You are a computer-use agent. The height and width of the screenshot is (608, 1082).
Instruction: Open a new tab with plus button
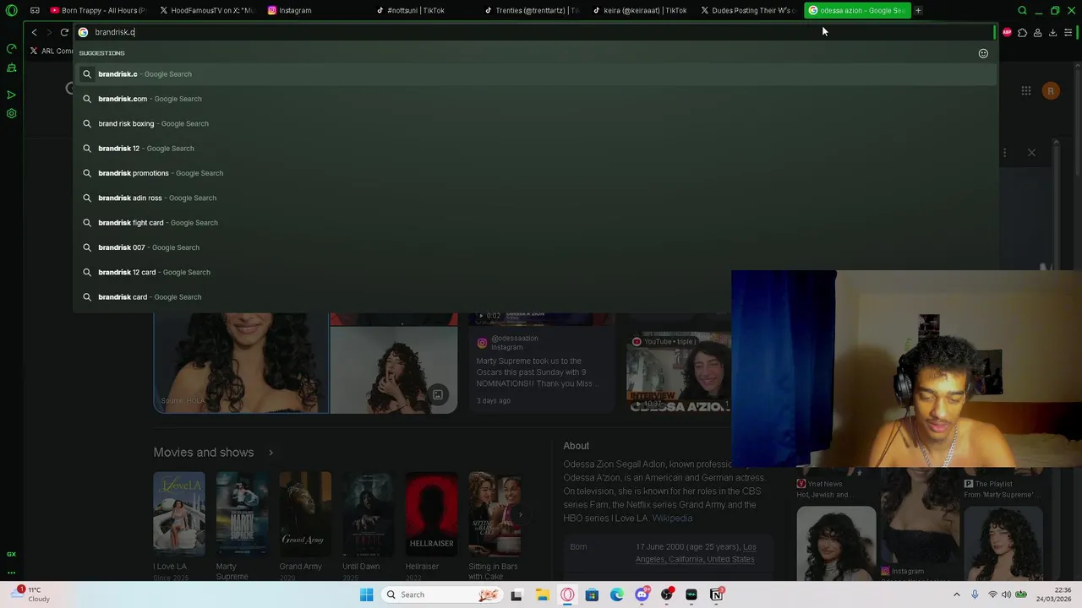point(918,10)
